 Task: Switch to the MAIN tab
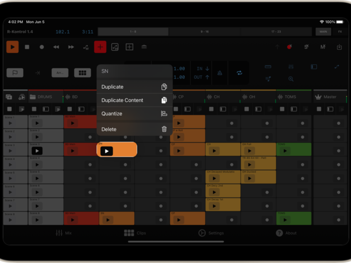tap(323, 32)
